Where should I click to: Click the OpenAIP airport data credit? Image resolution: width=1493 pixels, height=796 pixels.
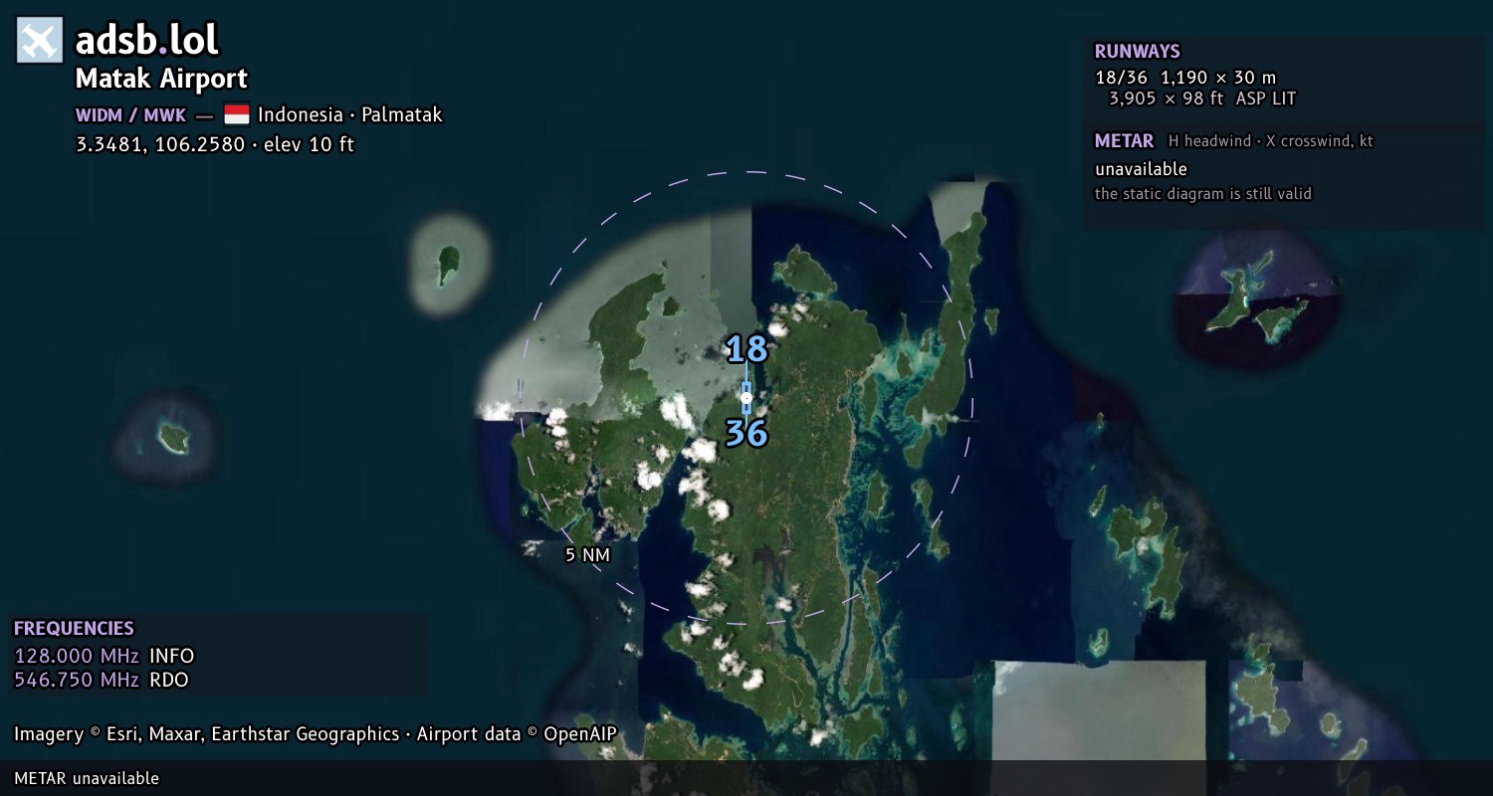pos(517,734)
